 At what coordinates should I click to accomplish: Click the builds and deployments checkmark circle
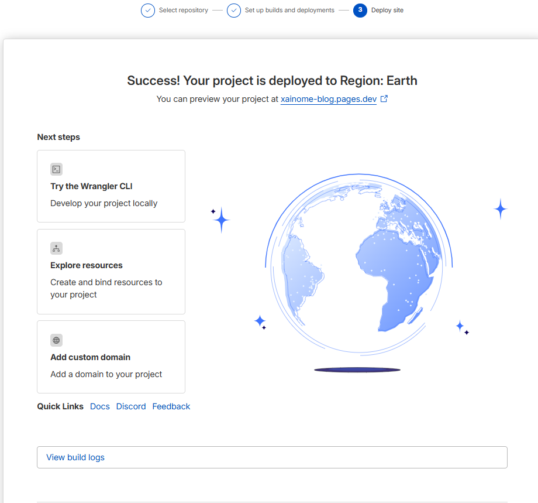[x=234, y=11]
